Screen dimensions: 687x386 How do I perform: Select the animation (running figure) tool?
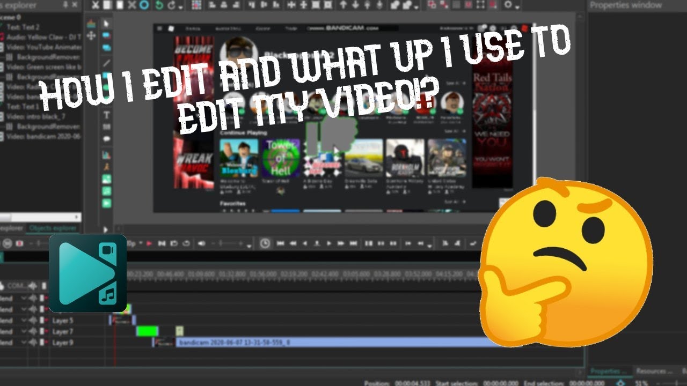(106, 167)
